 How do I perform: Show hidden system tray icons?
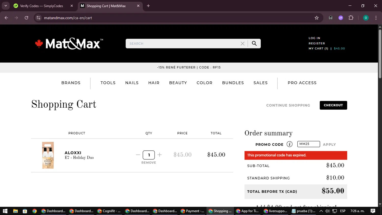[321, 211]
